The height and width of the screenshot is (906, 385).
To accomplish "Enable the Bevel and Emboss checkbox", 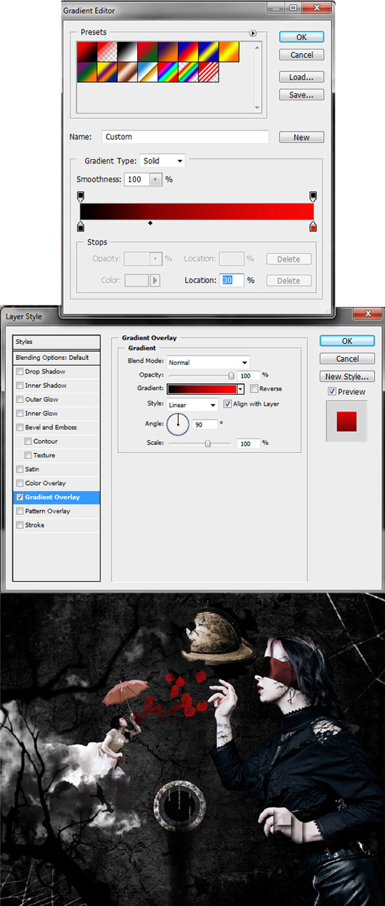I will click(x=20, y=428).
